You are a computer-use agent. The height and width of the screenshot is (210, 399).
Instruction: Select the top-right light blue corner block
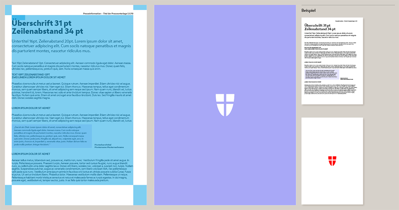[140, 7]
